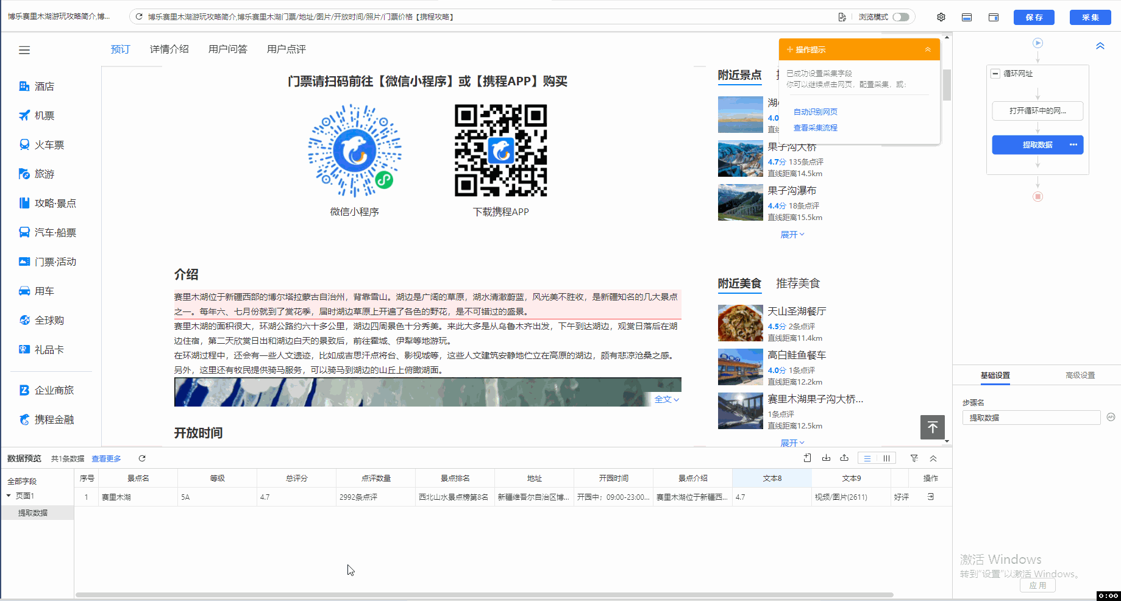Open the 果子沟大桥 attraction thumbnail
Screen dimensions: 1121x601
pos(741,158)
